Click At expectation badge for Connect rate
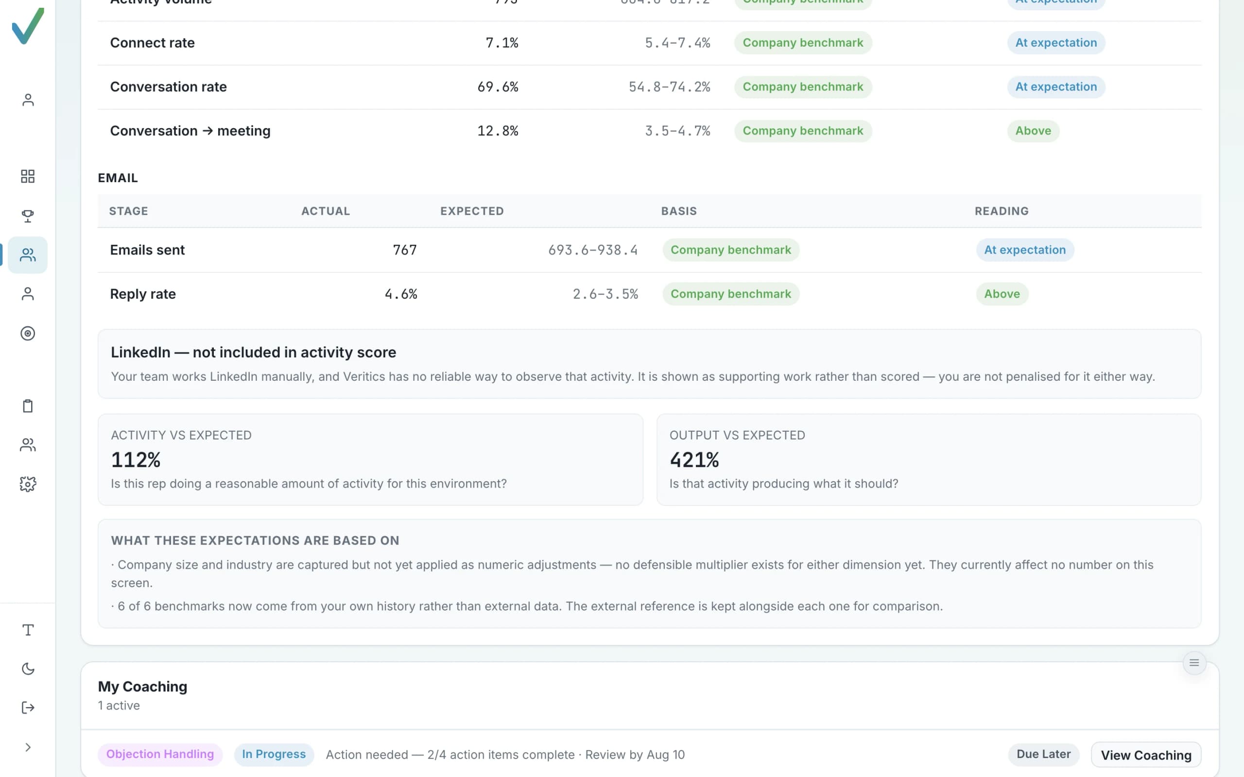This screenshot has height=777, width=1244. [1056, 43]
